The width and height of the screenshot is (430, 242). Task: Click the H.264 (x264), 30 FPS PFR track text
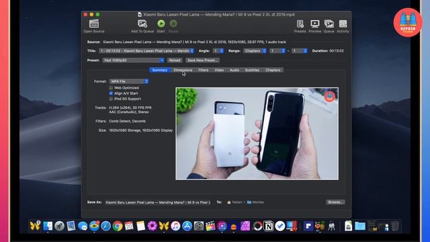pos(130,108)
